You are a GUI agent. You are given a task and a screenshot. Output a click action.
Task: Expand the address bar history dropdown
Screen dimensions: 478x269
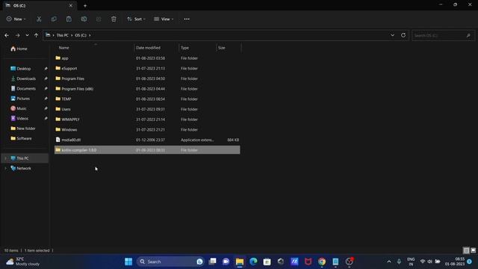pos(392,35)
